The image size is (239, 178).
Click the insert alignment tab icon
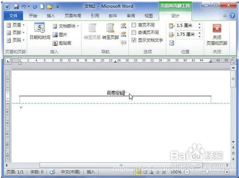172,43
